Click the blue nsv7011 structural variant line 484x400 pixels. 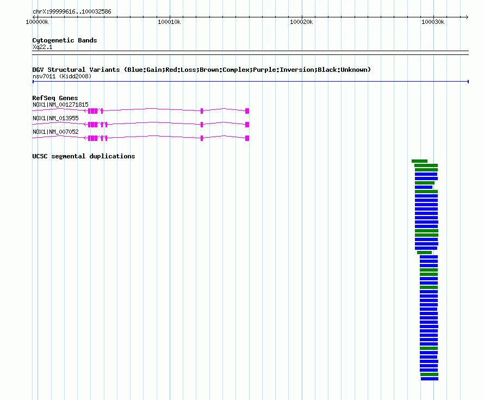click(250, 82)
